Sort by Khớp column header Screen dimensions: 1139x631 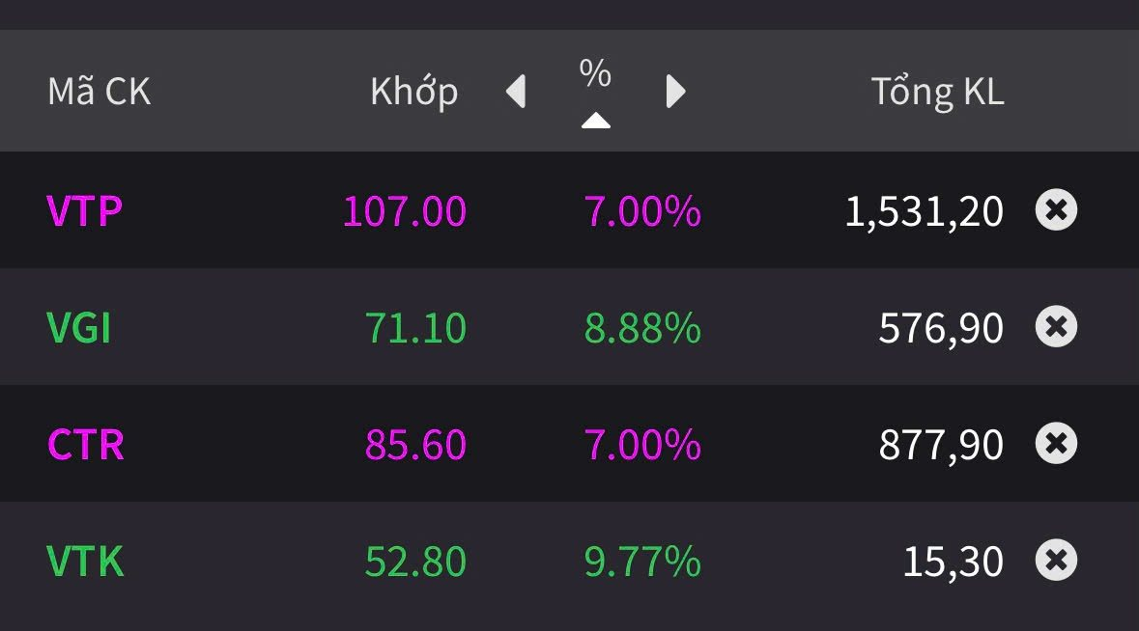[x=413, y=92]
